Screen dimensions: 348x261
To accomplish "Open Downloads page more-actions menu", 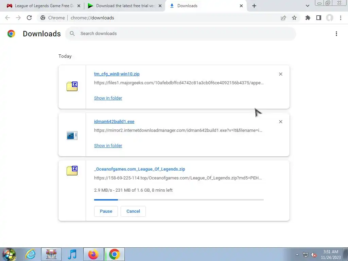I will pos(336,34).
